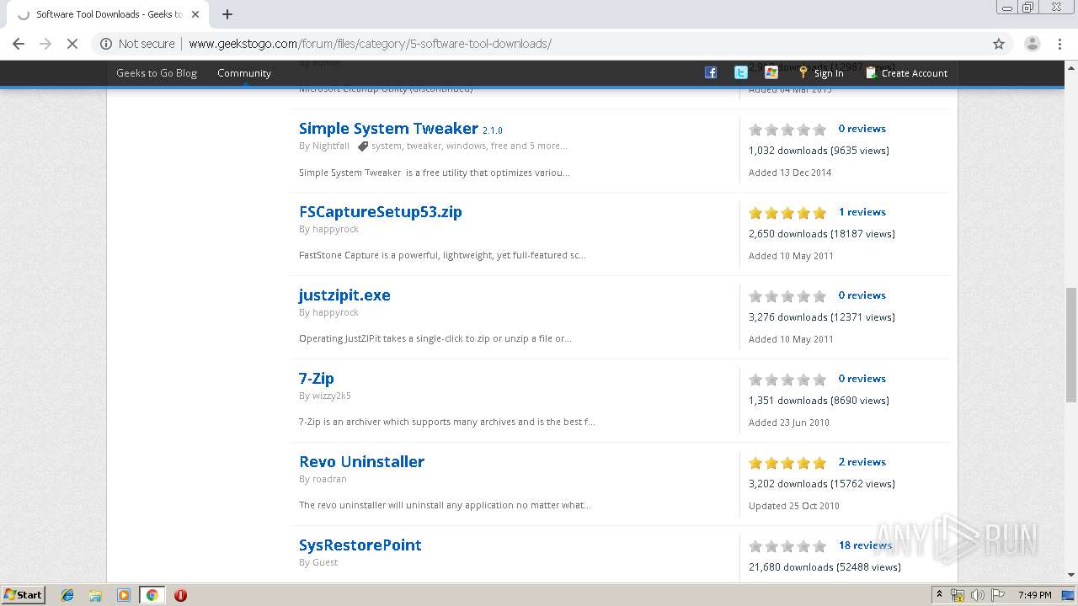Open Internet Explorer from the taskbar
Screen dimensions: 1078x606
point(67,595)
